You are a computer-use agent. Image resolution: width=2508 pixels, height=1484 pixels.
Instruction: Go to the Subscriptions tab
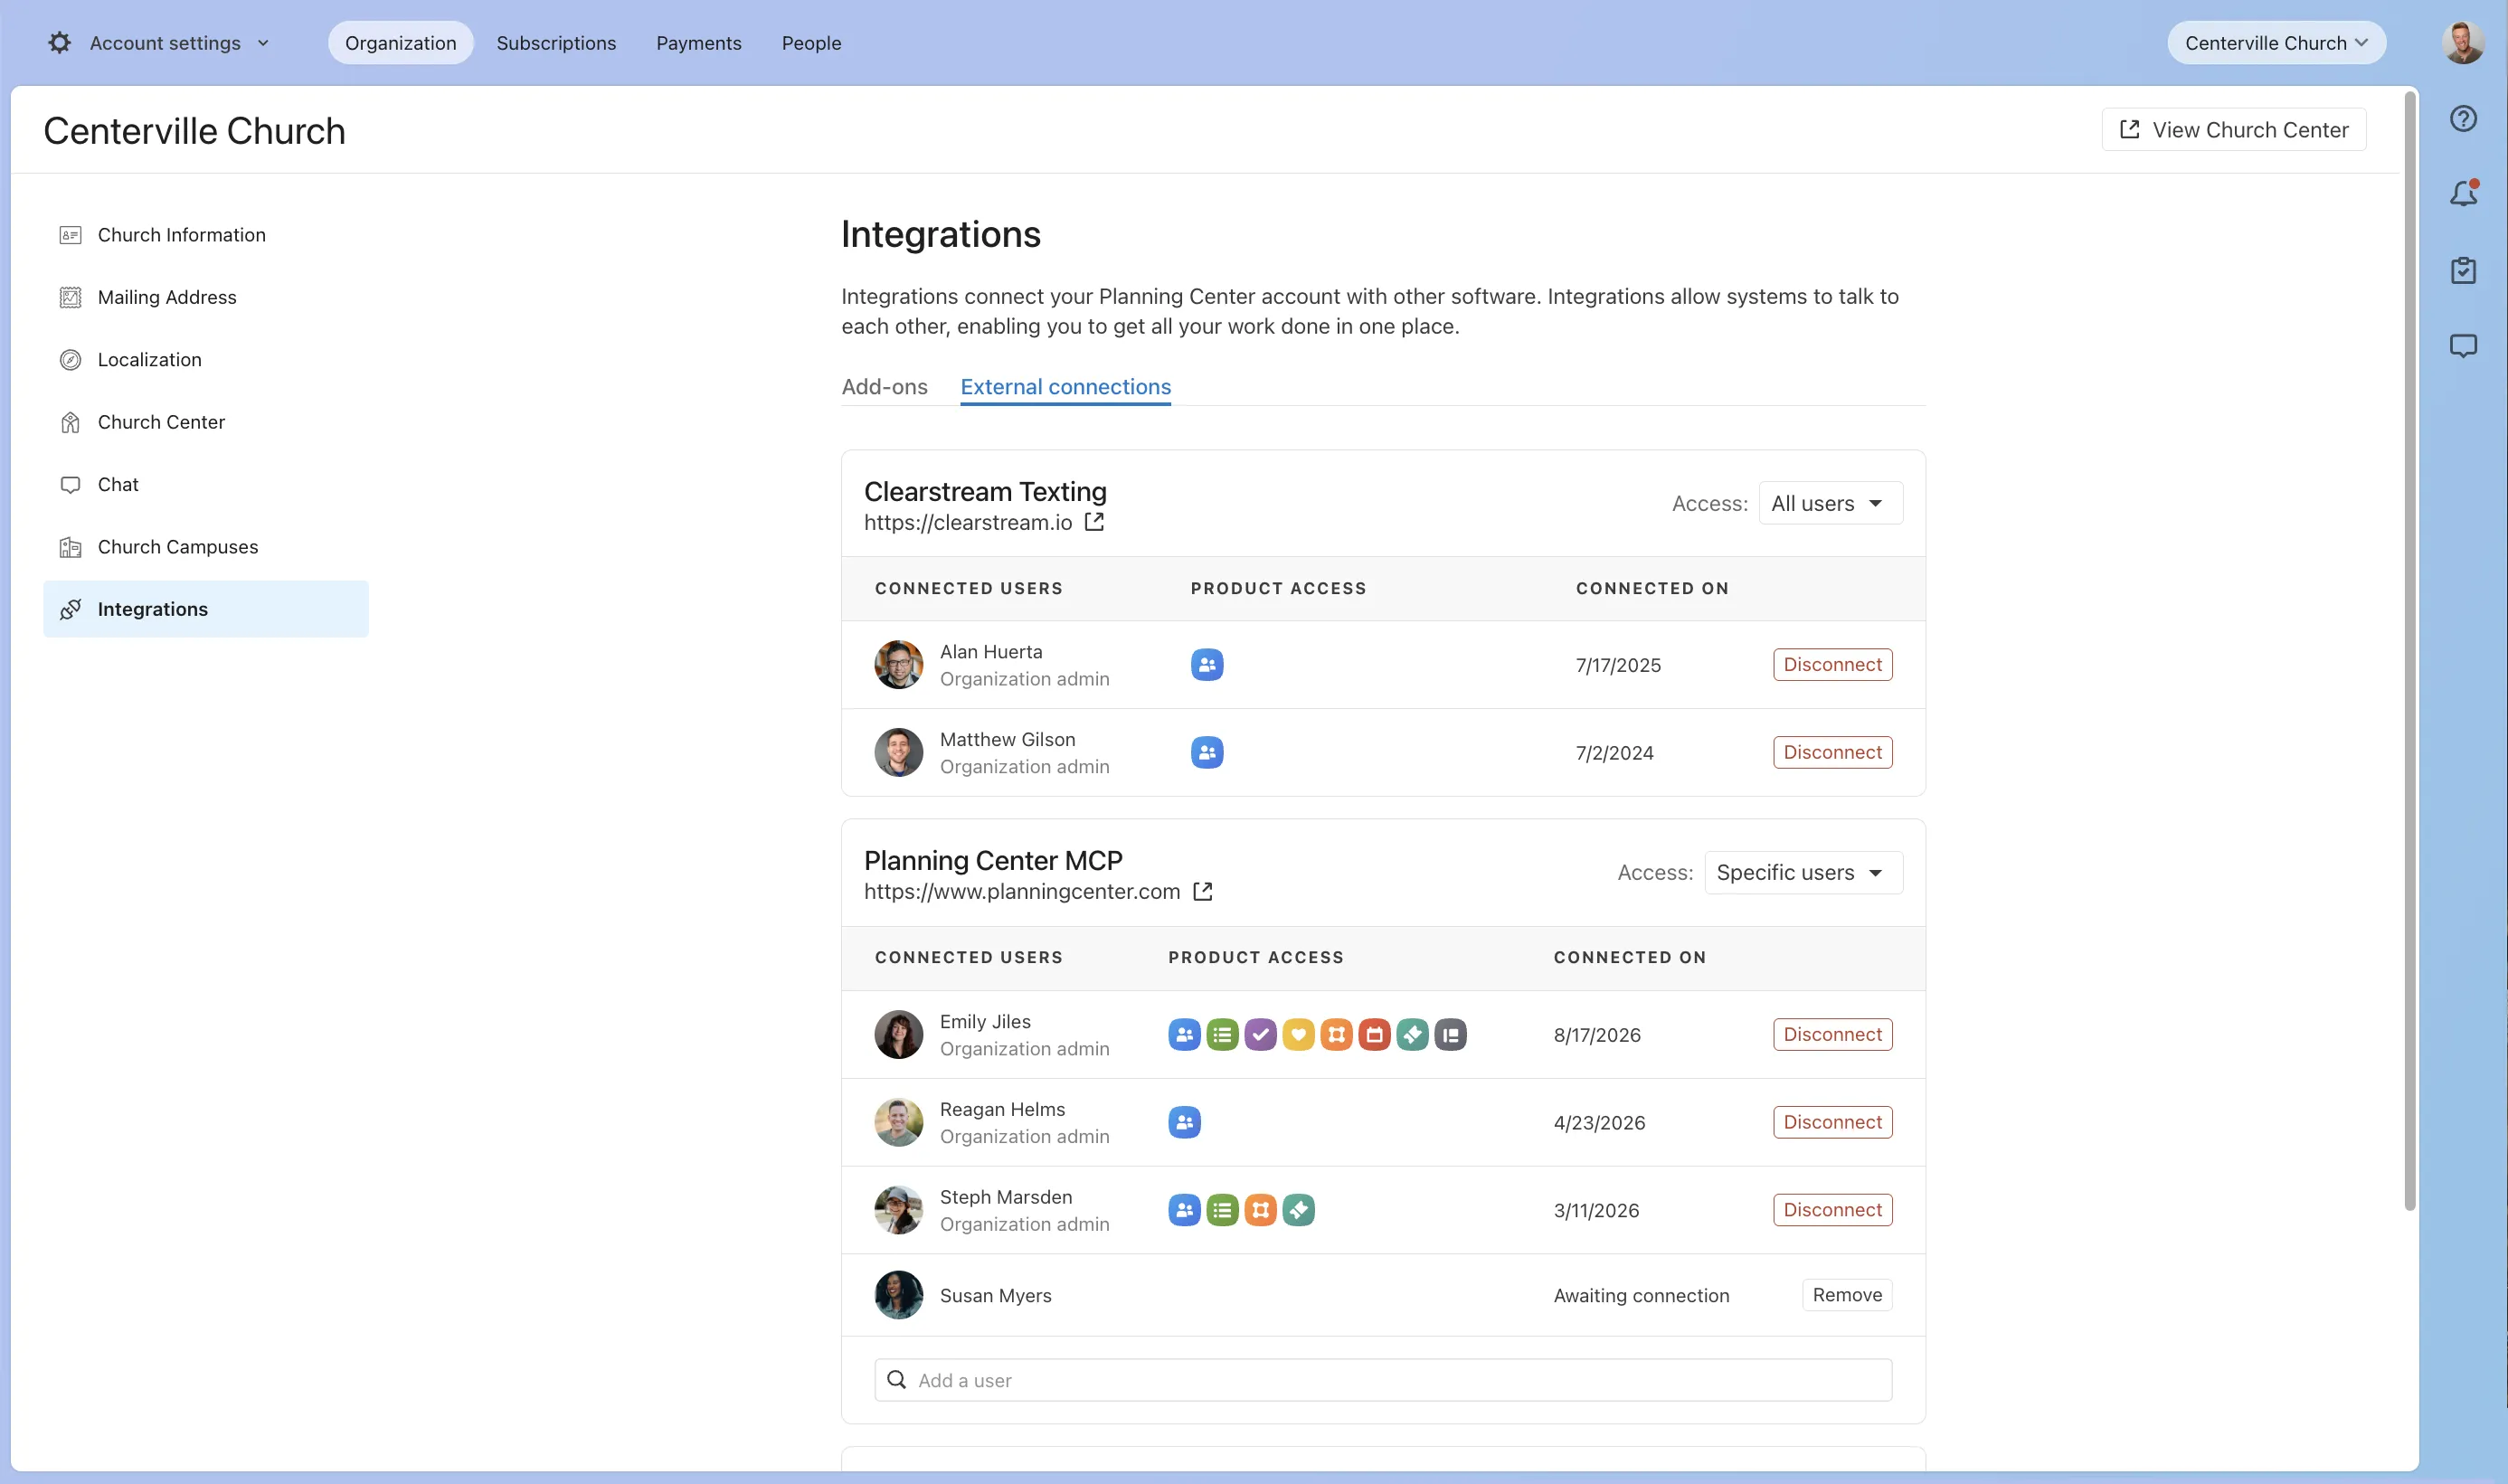pos(556,43)
